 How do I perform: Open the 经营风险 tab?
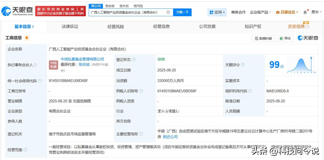coord(116,26)
